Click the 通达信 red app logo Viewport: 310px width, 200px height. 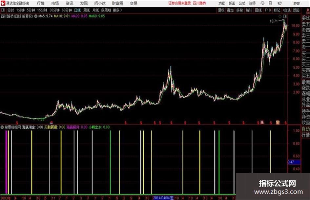(x=3, y=3)
